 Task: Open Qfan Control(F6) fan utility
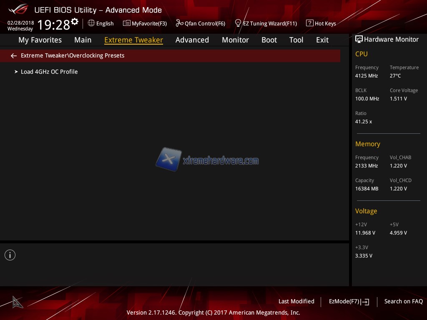201,23
